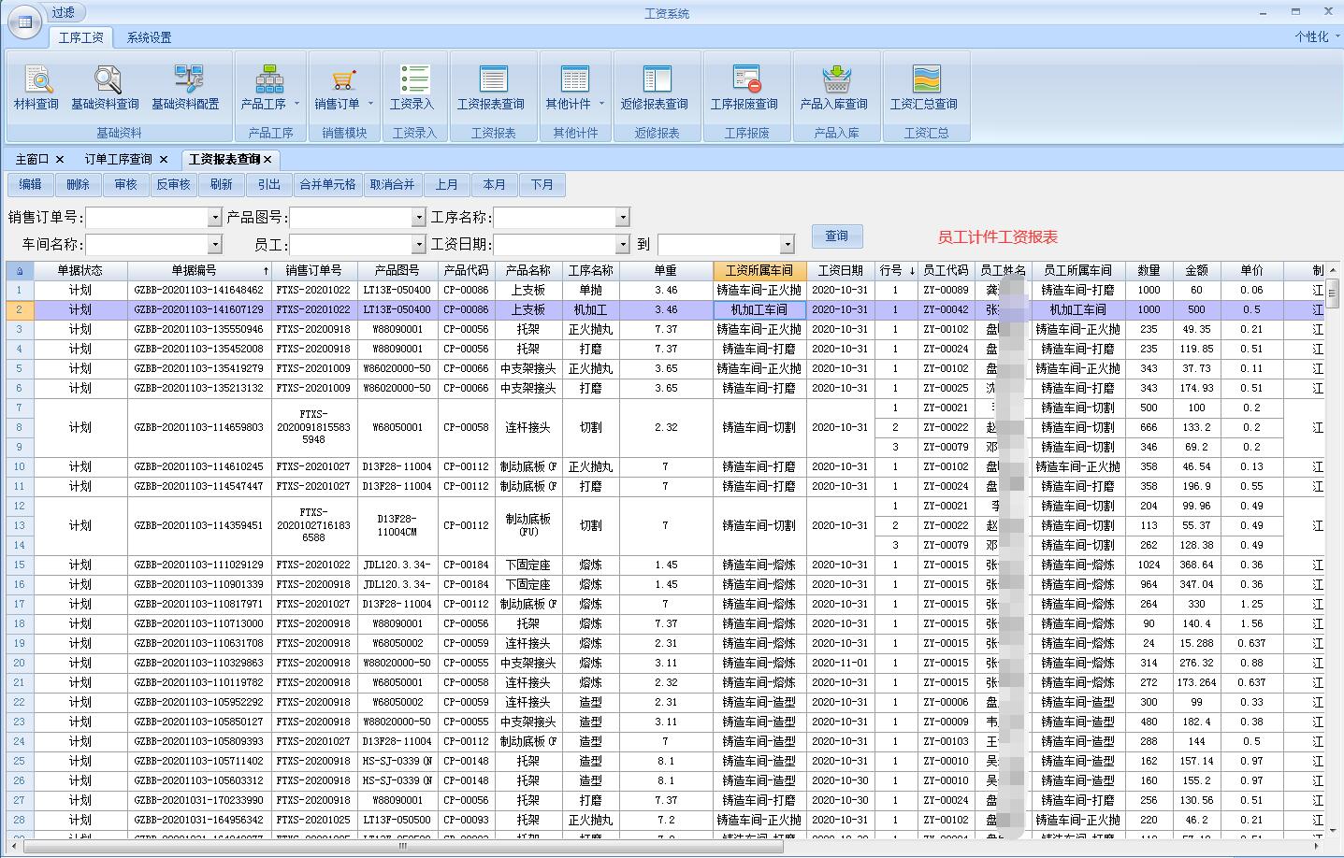Click the 合并单元格 button
The image size is (1344, 858).
pyautogui.click(x=327, y=185)
